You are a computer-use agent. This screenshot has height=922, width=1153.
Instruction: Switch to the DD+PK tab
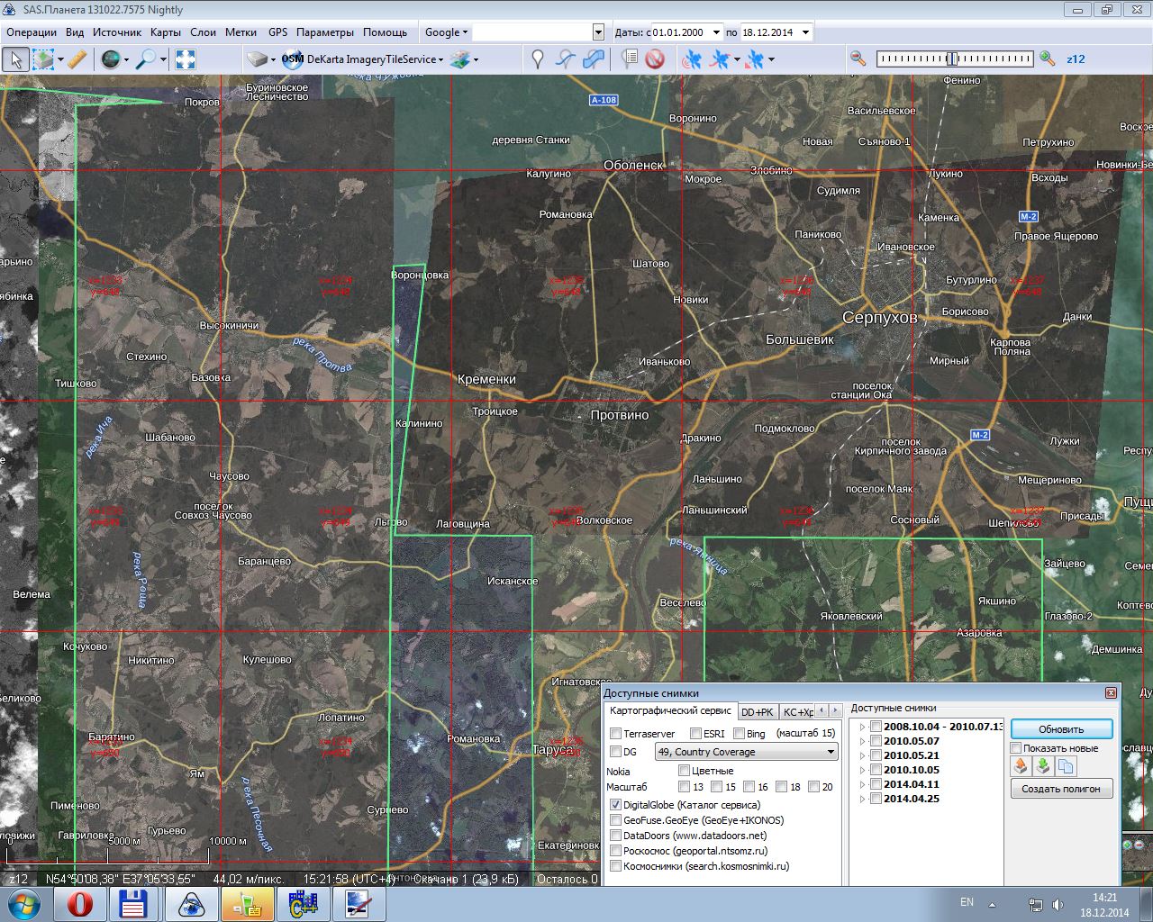pos(757,712)
